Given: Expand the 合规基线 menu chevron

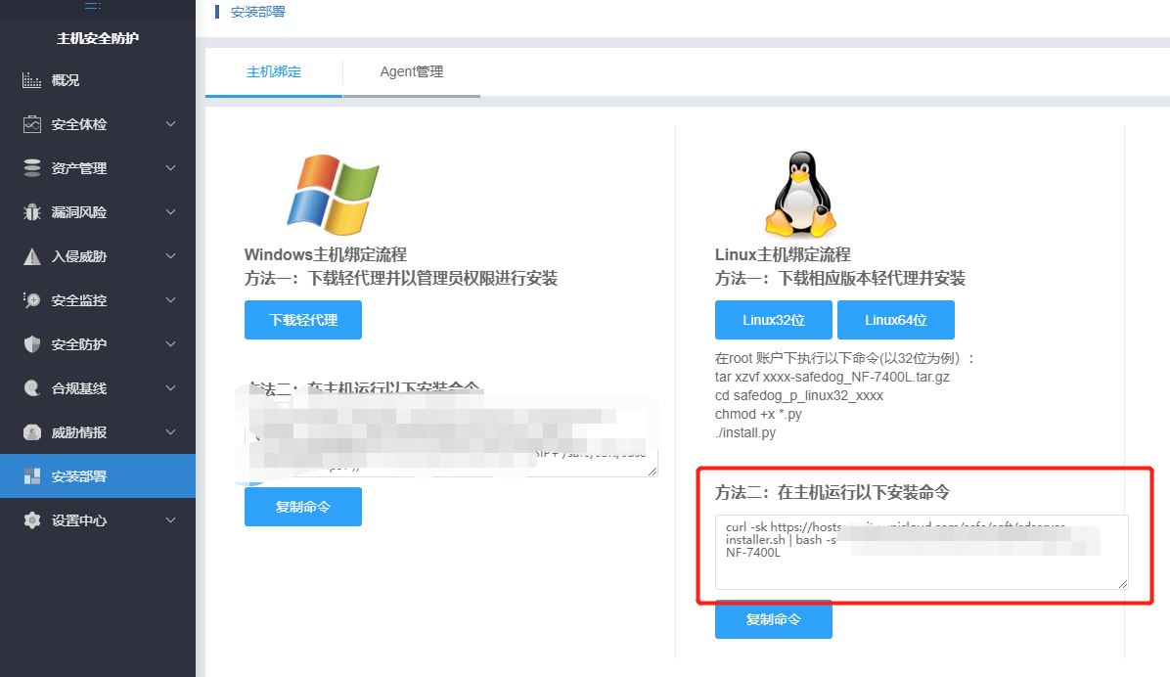Looking at the screenshot, I should pos(171,388).
